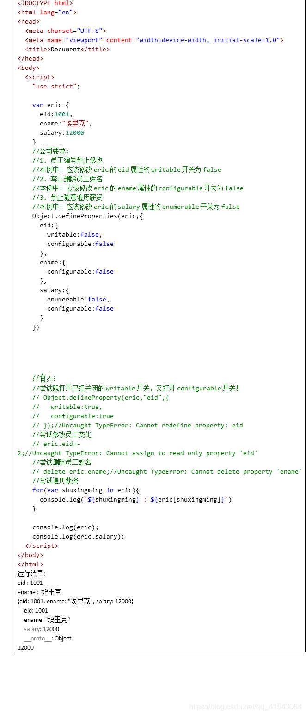306x715 pixels.
Task: Select the ename: "埃里克" property in the console output
Action: (47, 620)
